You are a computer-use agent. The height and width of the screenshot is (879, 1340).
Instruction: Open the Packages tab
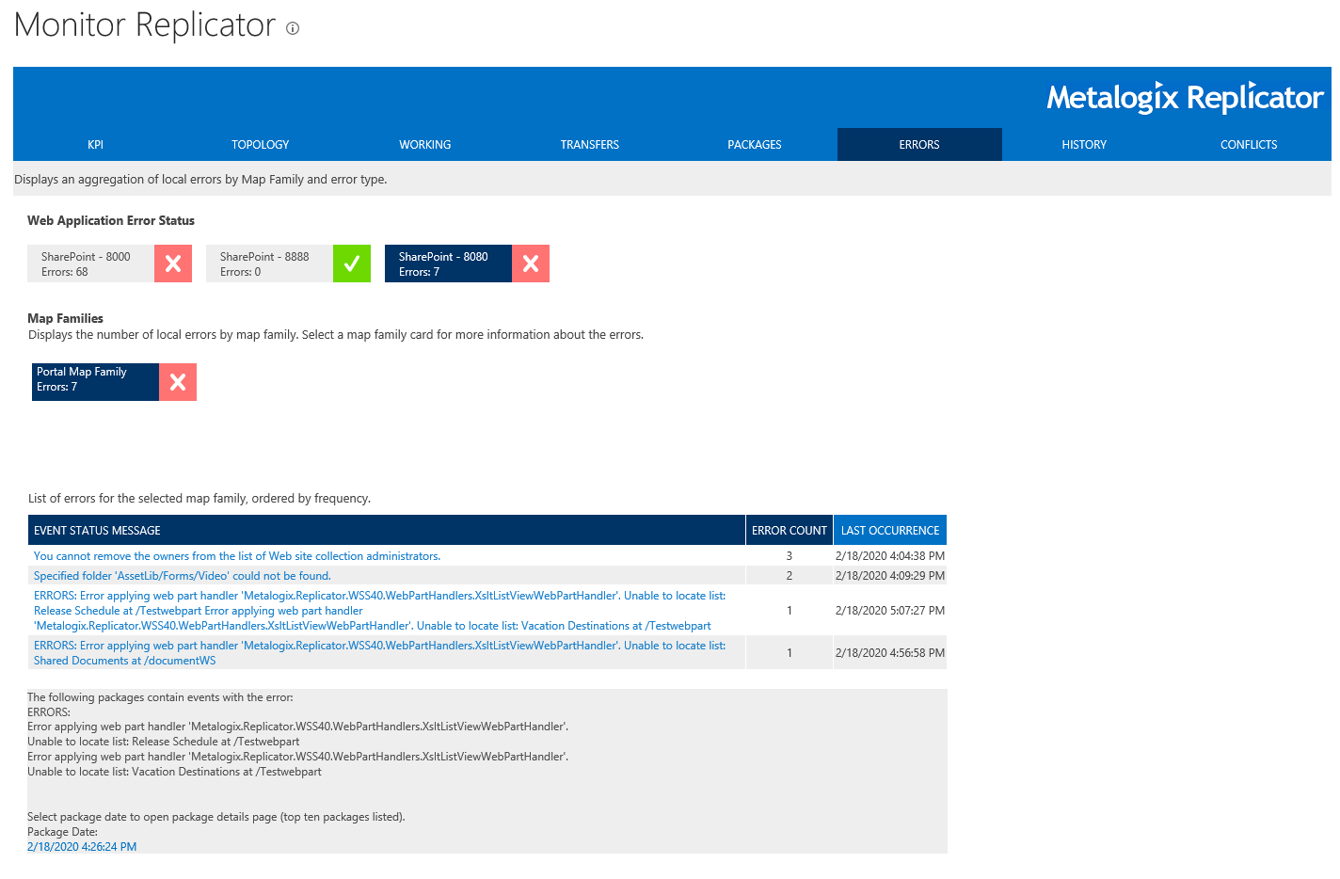[x=754, y=144]
